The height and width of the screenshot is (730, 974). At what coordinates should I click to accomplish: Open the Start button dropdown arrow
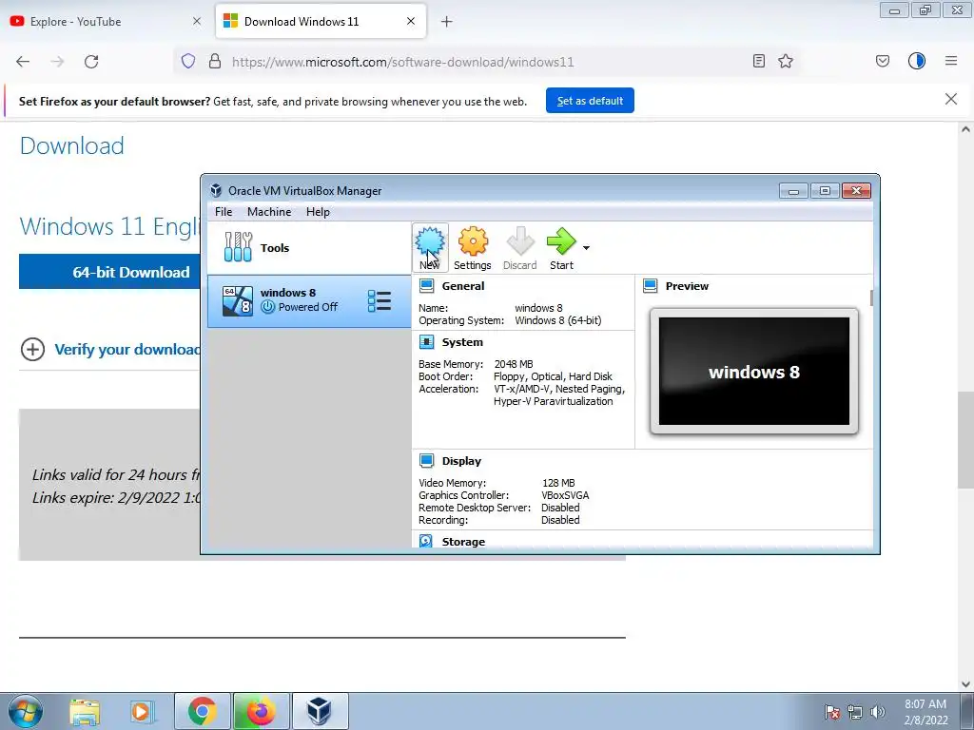tap(586, 248)
